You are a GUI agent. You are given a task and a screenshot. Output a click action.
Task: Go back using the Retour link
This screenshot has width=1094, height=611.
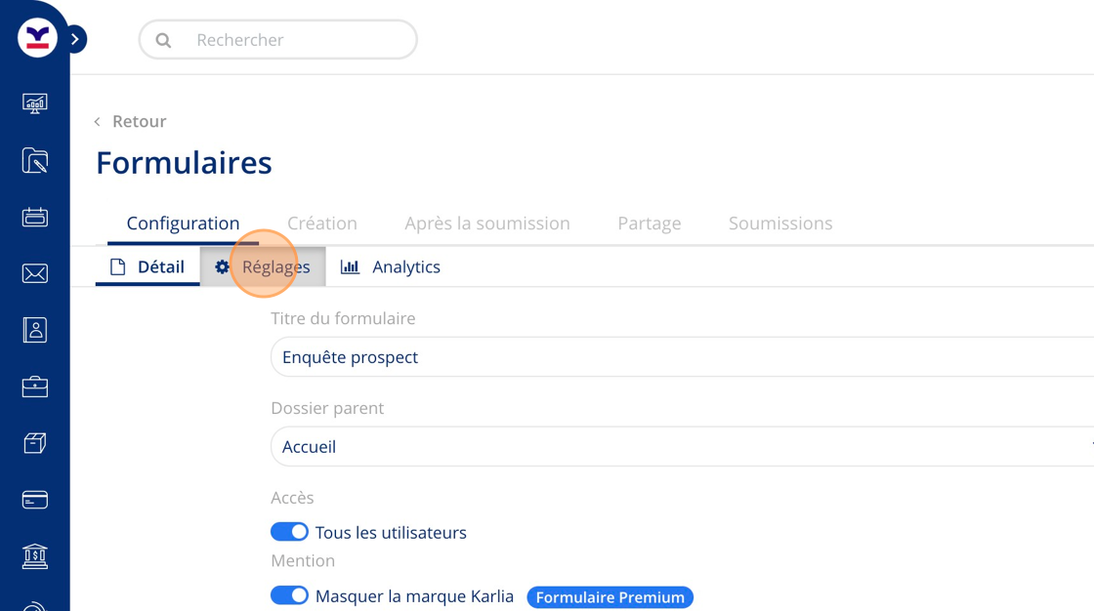tap(131, 121)
